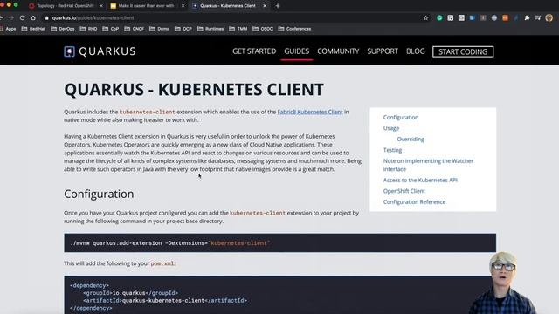Open the RHD bookmark folder
This screenshot has height=314, width=559.
(x=88, y=29)
